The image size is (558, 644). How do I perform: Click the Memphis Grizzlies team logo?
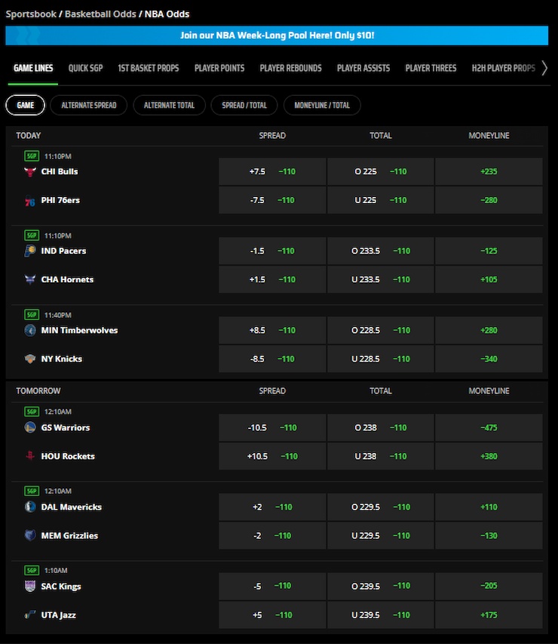pos(30,535)
